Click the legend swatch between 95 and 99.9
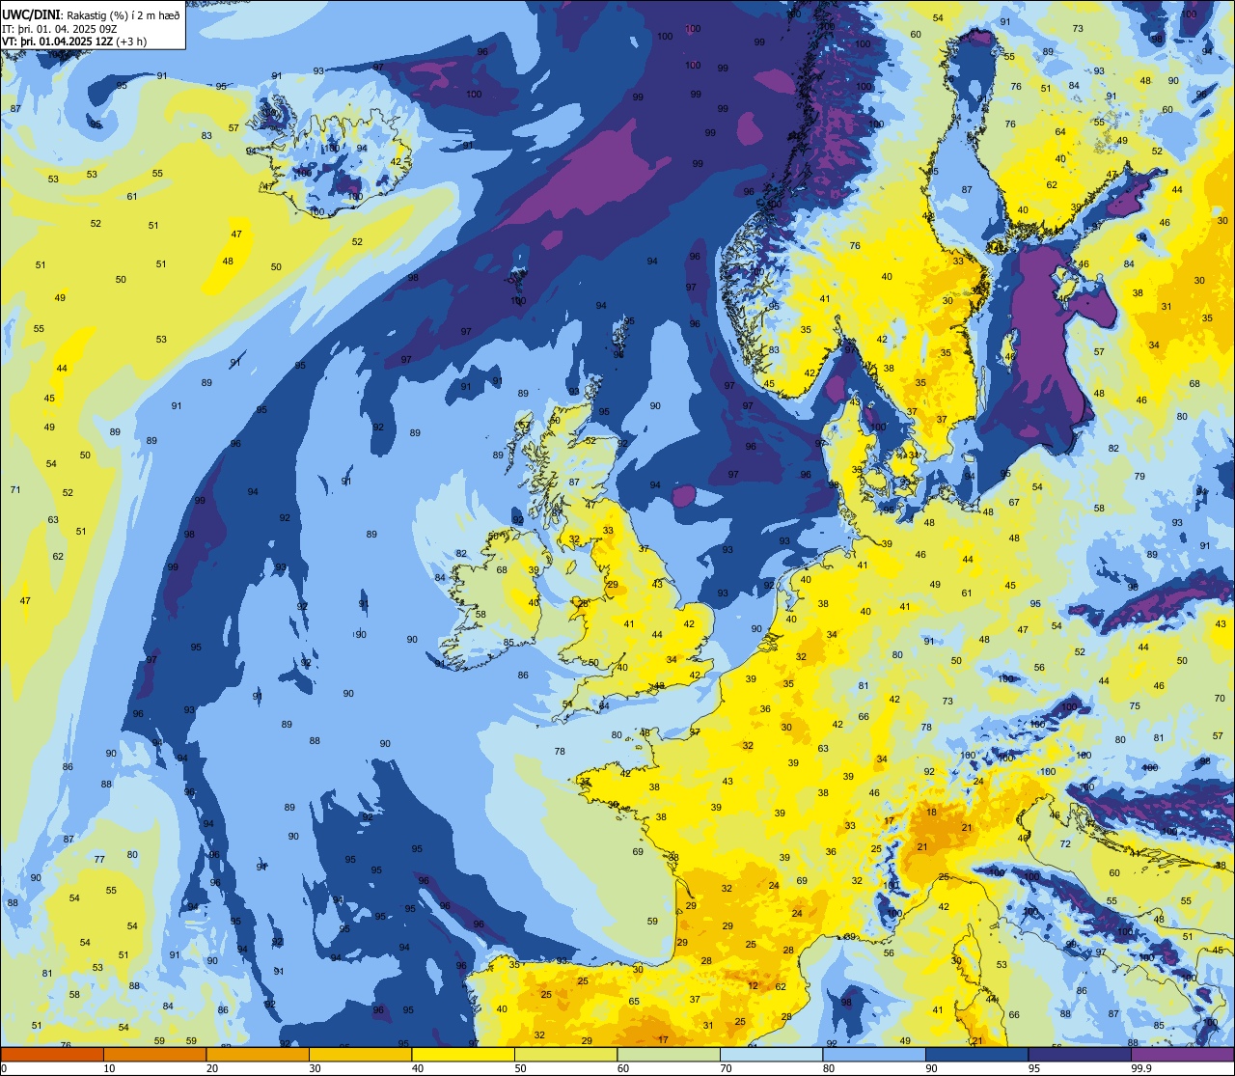1235x1076 pixels. click(1080, 1055)
